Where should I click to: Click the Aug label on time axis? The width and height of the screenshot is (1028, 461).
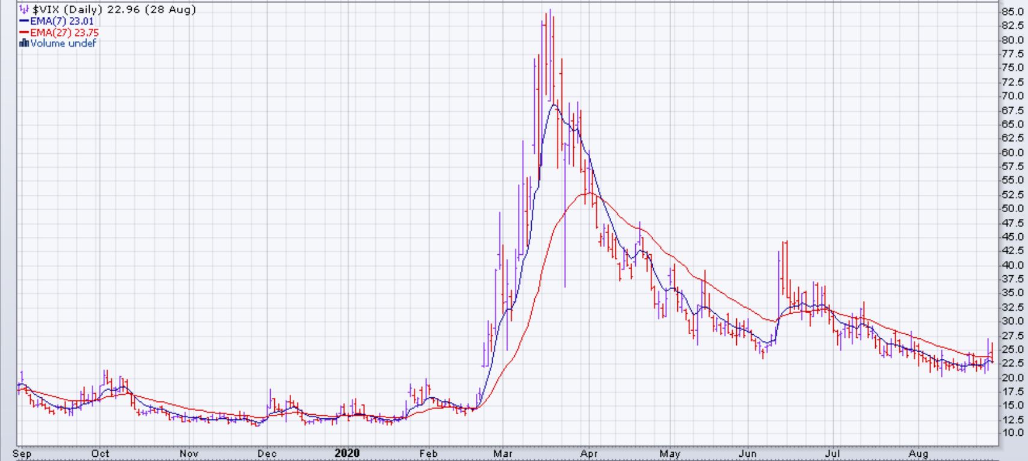(919, 454)
